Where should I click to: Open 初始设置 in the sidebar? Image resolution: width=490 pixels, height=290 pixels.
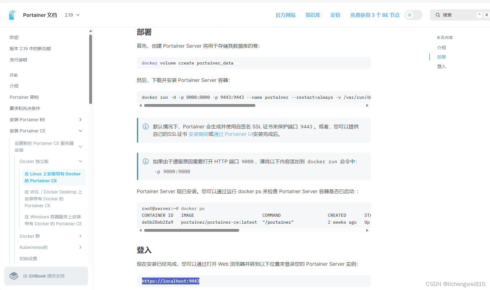point(28,259)
